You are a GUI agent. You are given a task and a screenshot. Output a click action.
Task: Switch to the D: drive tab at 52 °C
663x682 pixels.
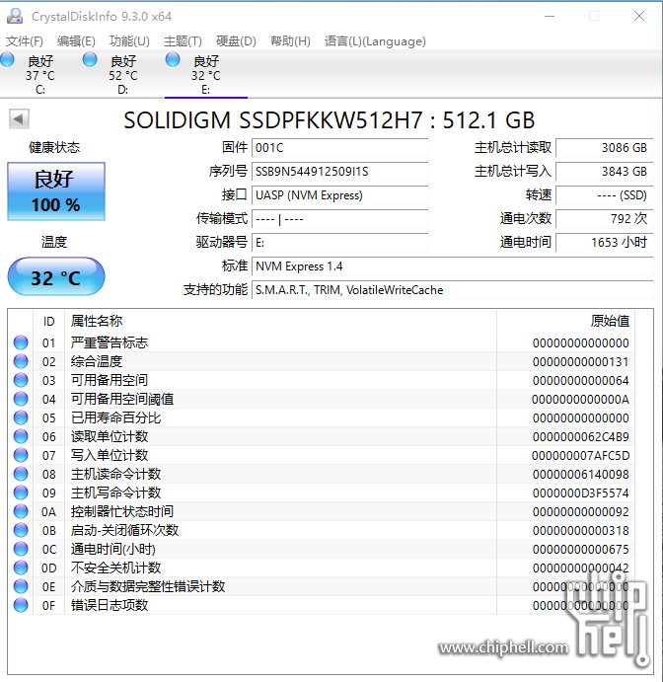[x=123, y=74]
